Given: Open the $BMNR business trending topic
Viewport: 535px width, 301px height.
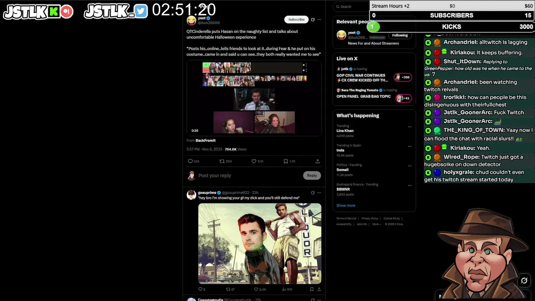Looking at the screenshot, I should click(x=343, y=189).
